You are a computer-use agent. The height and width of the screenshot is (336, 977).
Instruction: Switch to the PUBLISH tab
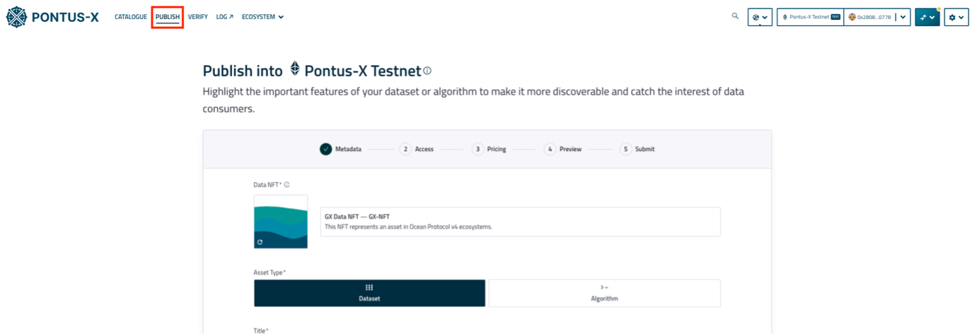168,17
